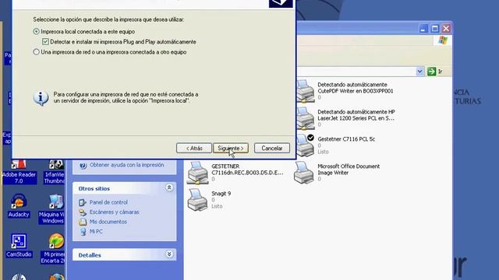The height and width of the screenshot is (280, 499).
Task: Click the Siguiente button
Action: [231, 149]
